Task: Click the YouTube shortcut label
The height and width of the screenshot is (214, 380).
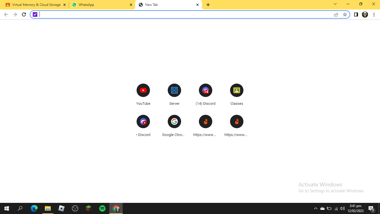Action: click(x=143, y=103)
